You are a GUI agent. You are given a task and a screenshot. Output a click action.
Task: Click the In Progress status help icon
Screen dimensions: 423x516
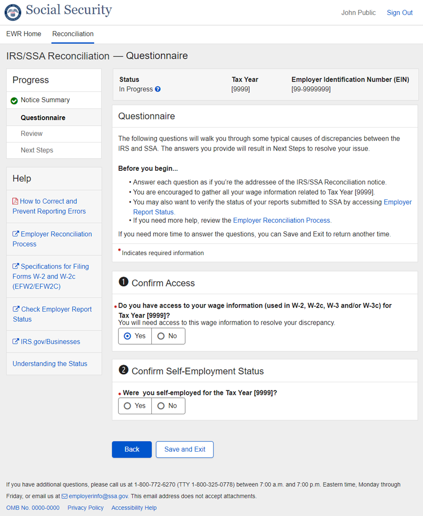[158, 89]
